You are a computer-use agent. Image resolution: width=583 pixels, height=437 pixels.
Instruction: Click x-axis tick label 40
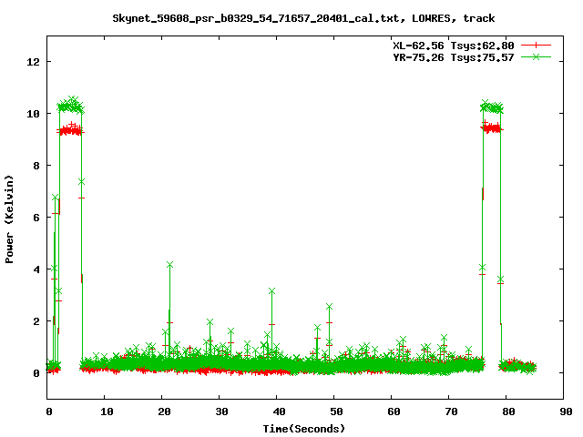pos(279,412)
